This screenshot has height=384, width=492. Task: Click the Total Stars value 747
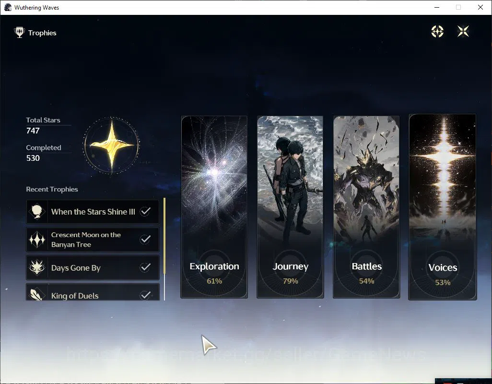click(33, 131)
